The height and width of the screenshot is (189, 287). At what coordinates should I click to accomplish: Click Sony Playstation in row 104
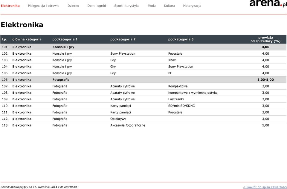pyautogui.click(x=181, y=67)
